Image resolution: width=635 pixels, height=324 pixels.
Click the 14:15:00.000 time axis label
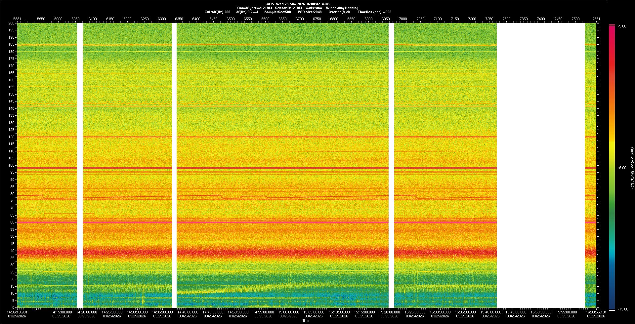click(x=62, y=312)
